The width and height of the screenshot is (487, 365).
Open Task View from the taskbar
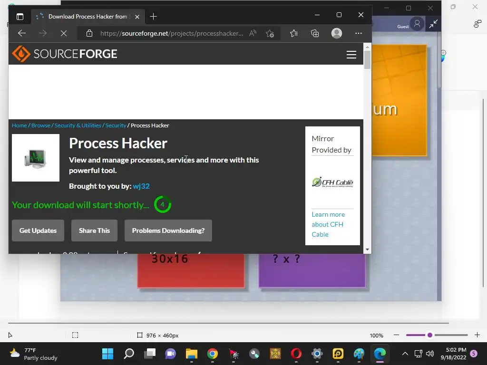(x=150, y=354)
